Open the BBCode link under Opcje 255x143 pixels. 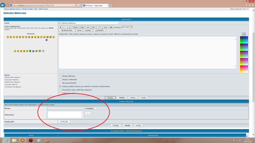(x=7, y=77)
